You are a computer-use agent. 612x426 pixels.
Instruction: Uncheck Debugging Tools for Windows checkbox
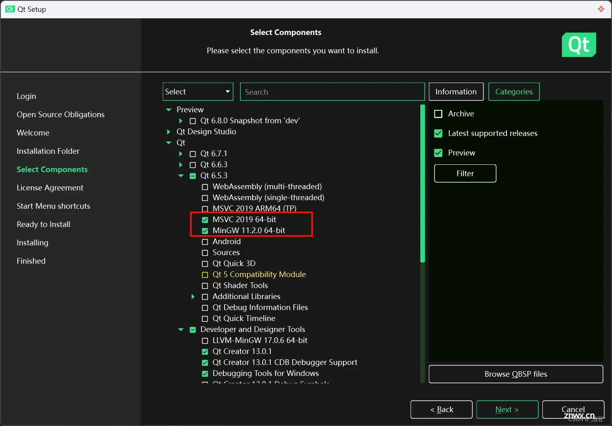coord(205,374)
